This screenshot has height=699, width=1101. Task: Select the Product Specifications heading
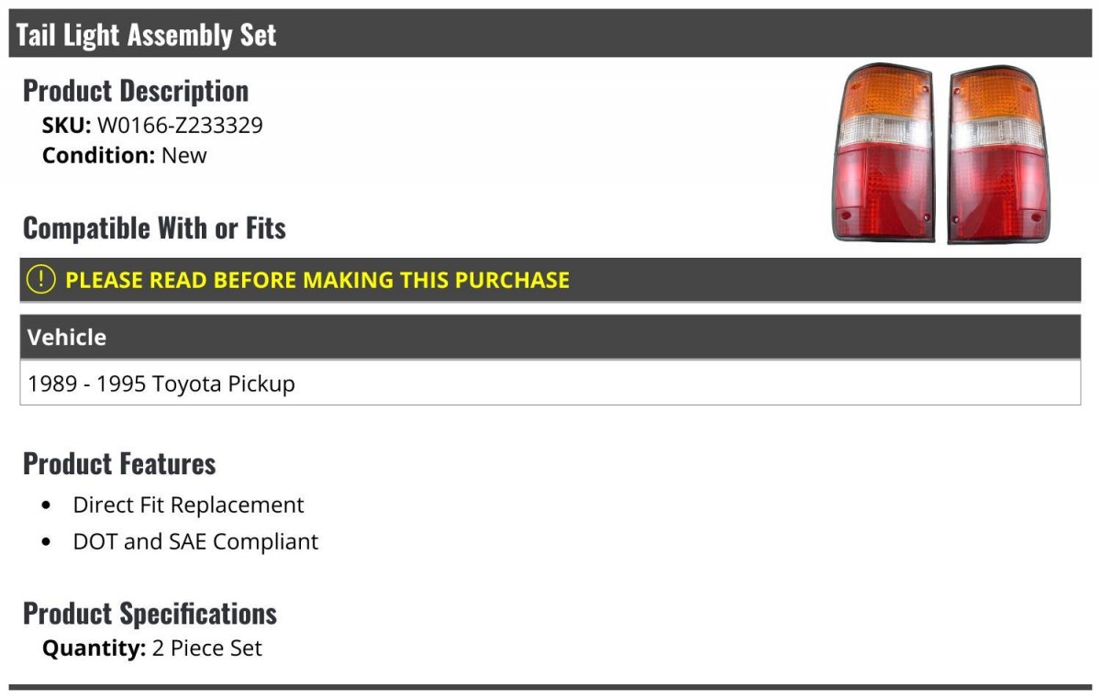click(x=150, y=613)
